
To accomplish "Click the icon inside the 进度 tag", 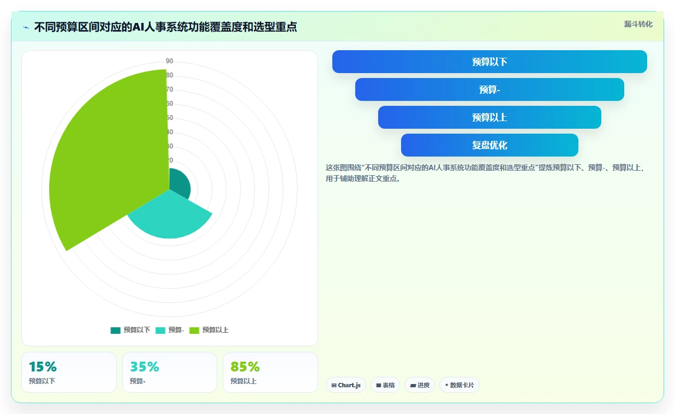I will point(413,385).
